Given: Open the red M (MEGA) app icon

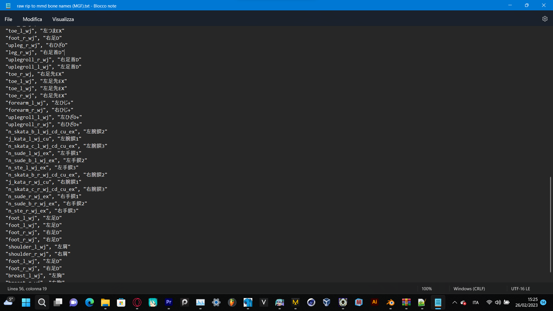Looking at the screenshot, I should point(359,302).
